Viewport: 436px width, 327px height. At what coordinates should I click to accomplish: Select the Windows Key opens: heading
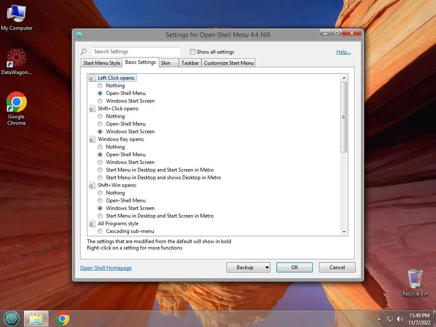121,139
